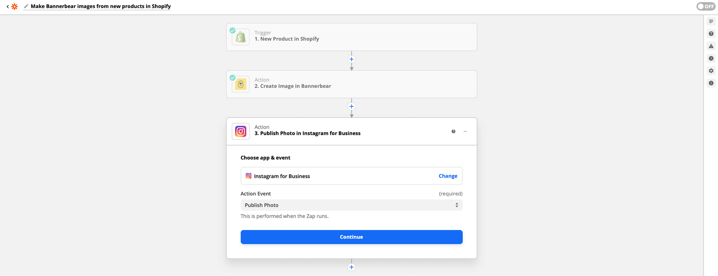The width and height of the screenshot is (718, 276).
Task: Toggle the Zap ON/OFF switch
Action: point(705,6)
